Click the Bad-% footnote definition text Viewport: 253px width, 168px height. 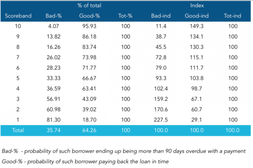(124, 151)
